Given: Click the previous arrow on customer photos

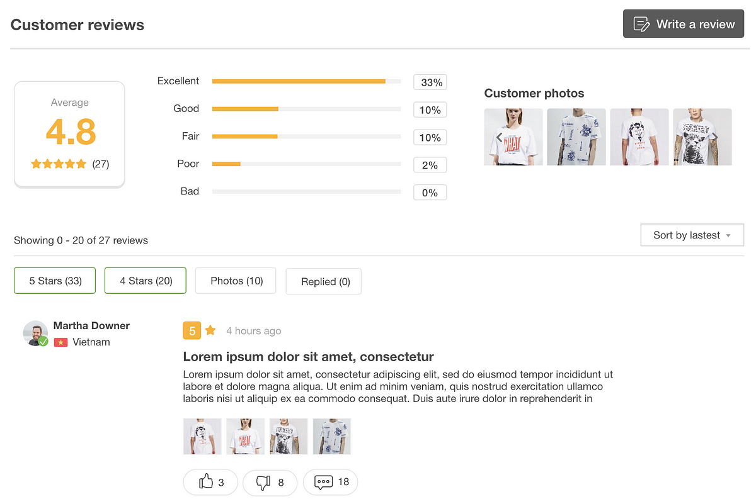Looking at the screenshot, I should pyautogui.click(x=499, y=137).
